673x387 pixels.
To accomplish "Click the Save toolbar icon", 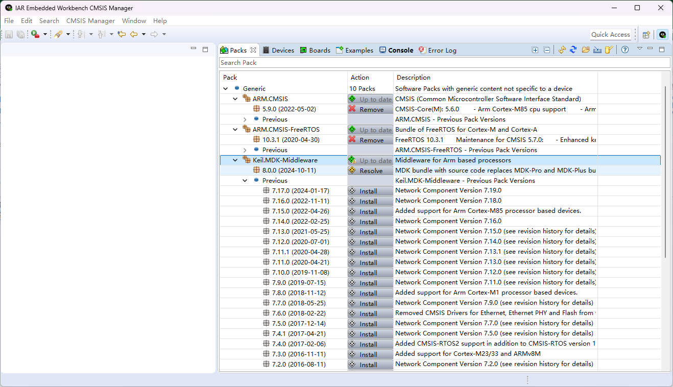I will point(9,34).
